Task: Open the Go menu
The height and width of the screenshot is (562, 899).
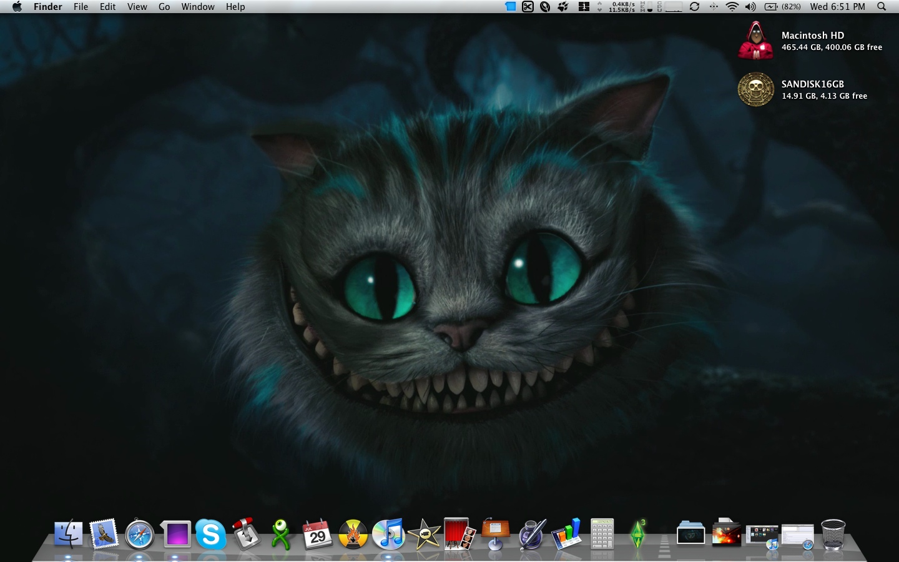Action: point(164,7)
